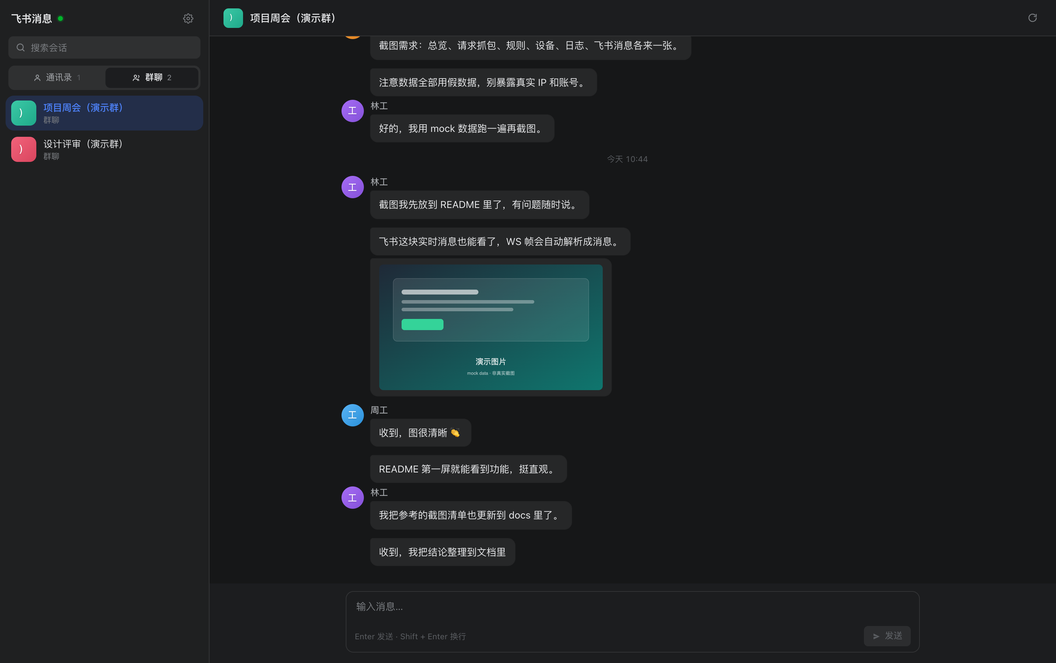1056x663 pixels.
Task: Open the settings gear icon
Action: click(188, 18)
